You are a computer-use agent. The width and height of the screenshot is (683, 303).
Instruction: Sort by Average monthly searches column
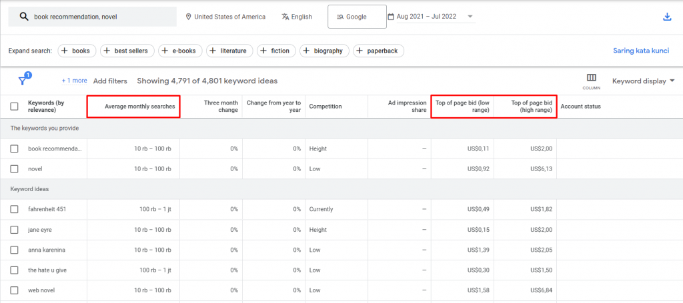139,107
